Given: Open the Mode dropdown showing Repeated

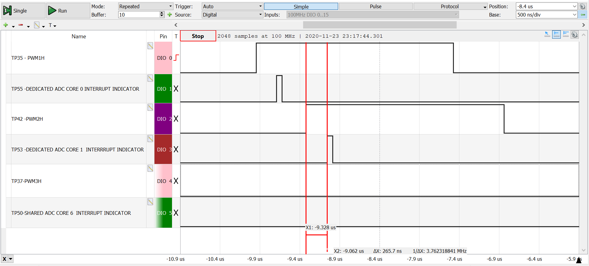Looking at the screenshot, I should pyautogui.click(x=146, y=6).
